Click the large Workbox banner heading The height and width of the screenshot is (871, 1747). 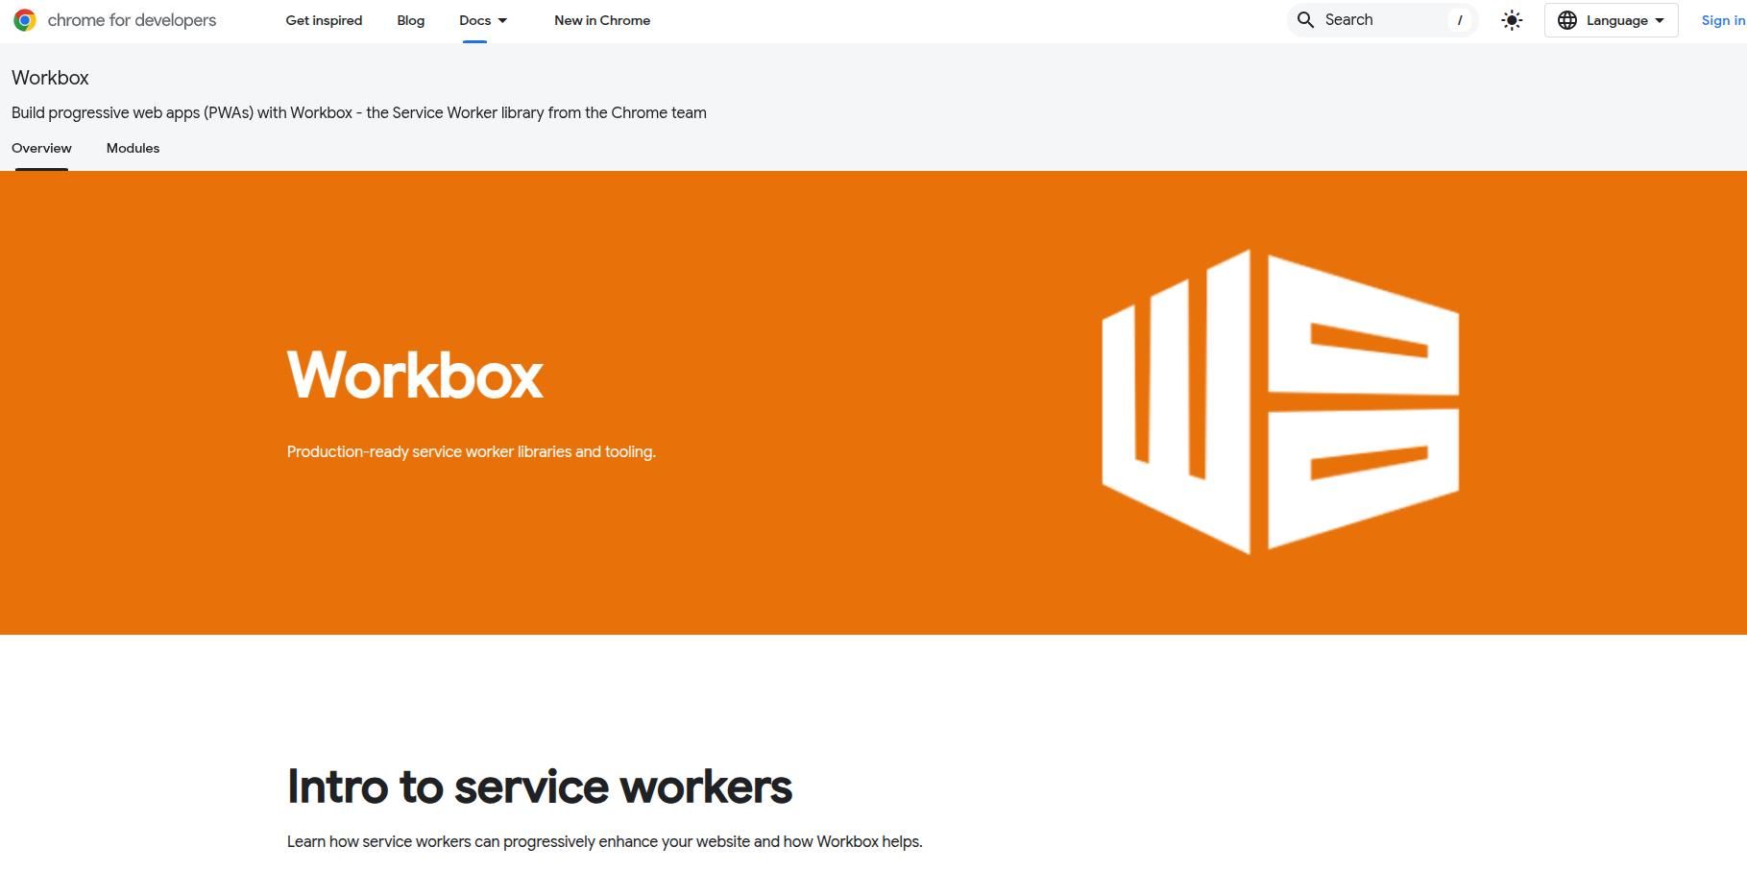(x=415, y=375)
